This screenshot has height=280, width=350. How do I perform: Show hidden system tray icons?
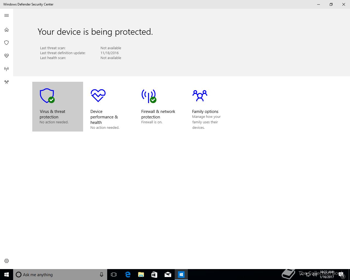coord(302,274)
